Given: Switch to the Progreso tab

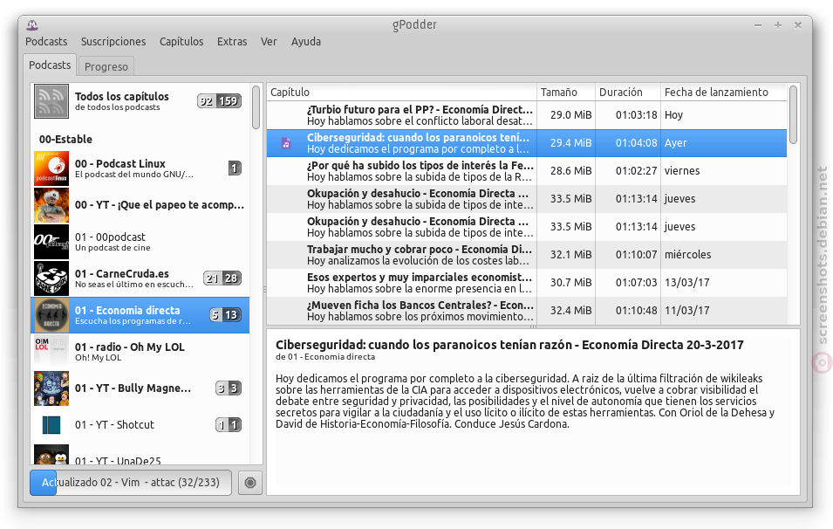Looking at the screenshot, I should coord(106,66).
